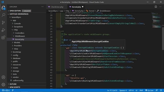Open the Search view

point(3,15)
